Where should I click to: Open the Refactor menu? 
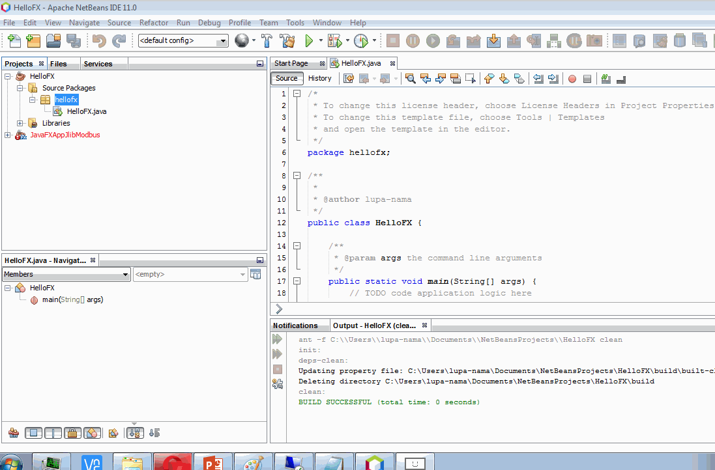point(154,23)
